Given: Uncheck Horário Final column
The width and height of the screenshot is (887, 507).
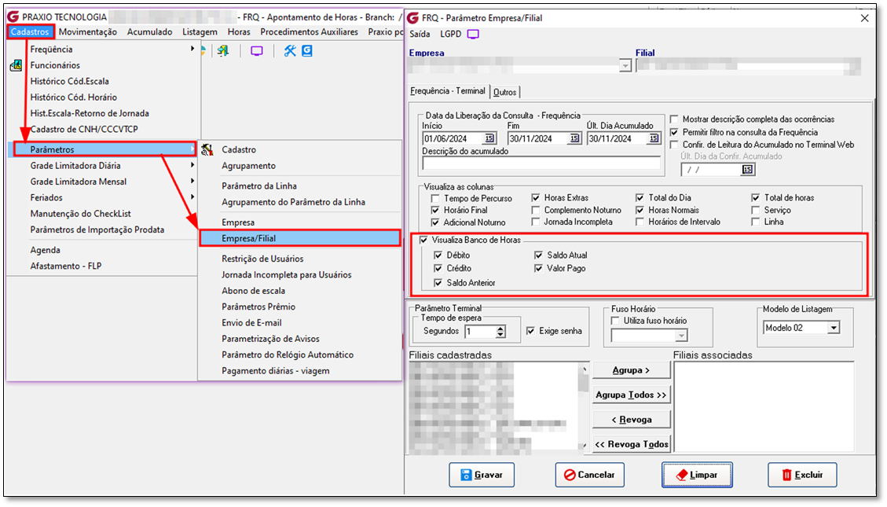Looking at the screenshot, I should [435, 210].
